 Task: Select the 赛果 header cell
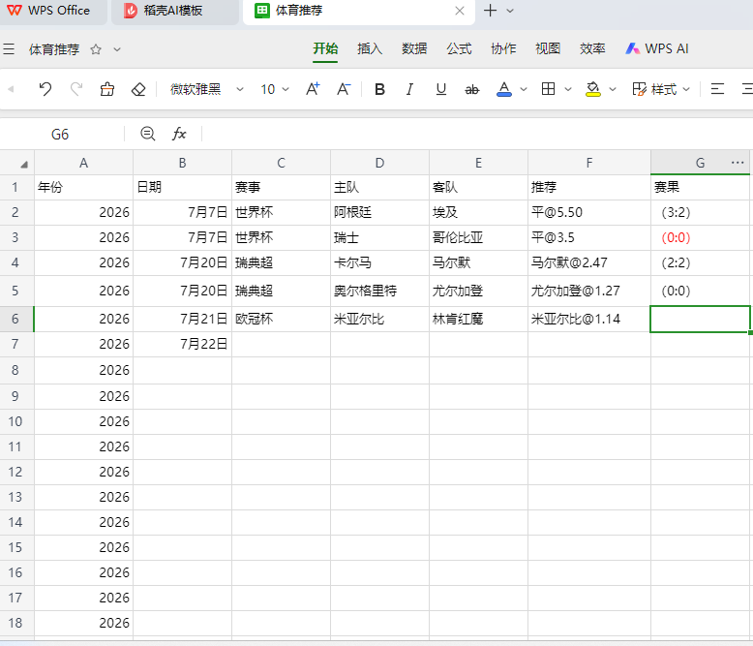coord(700,188)
